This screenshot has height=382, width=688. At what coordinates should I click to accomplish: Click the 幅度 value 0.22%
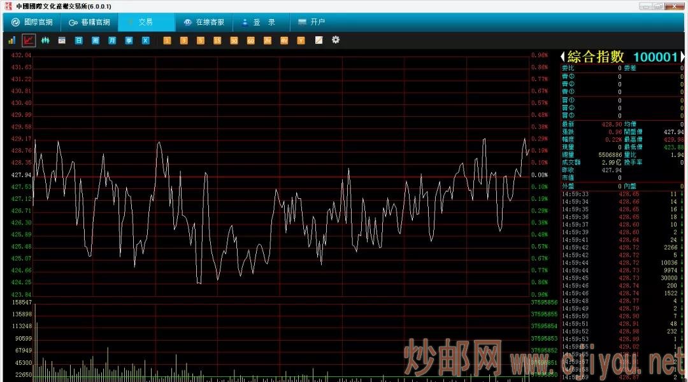click(x=613, y=140)
